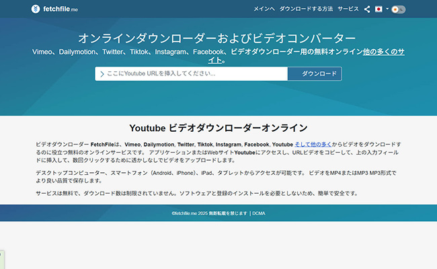Click the chevron icon in URL field
437x269 pixels.
pyautogui.click(x=102, y=74)
